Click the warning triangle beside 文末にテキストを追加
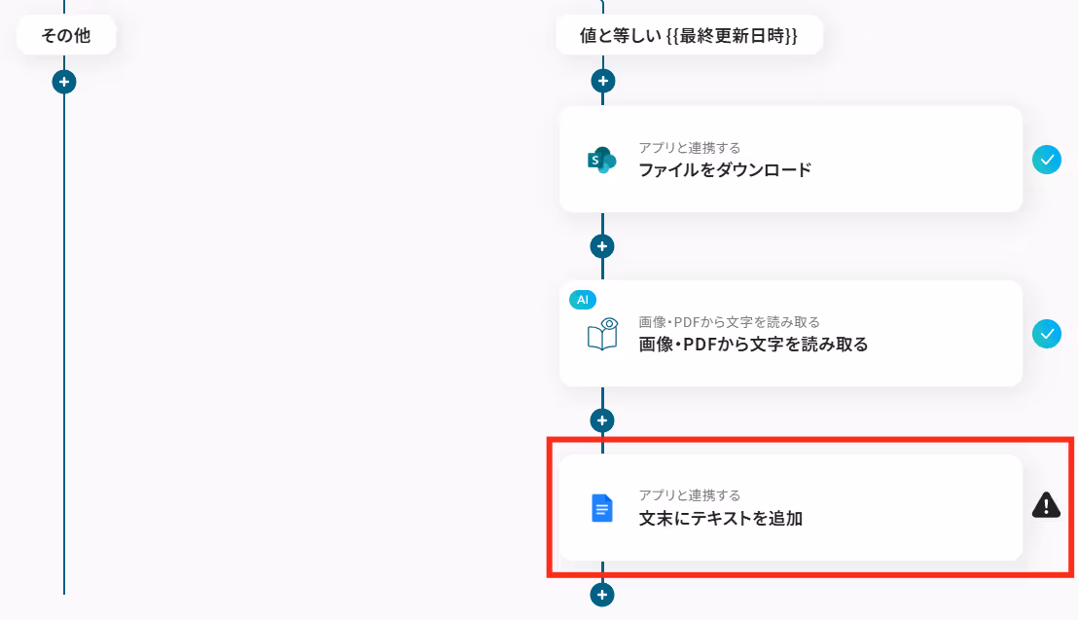 pos(1046,505)
